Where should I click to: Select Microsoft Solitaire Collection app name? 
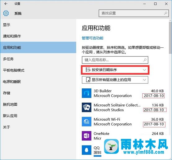point(117,105)
